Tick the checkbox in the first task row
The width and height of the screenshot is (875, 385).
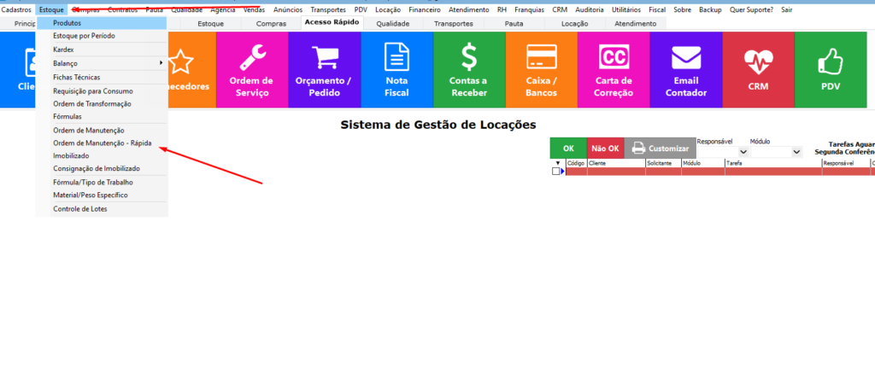556,172
